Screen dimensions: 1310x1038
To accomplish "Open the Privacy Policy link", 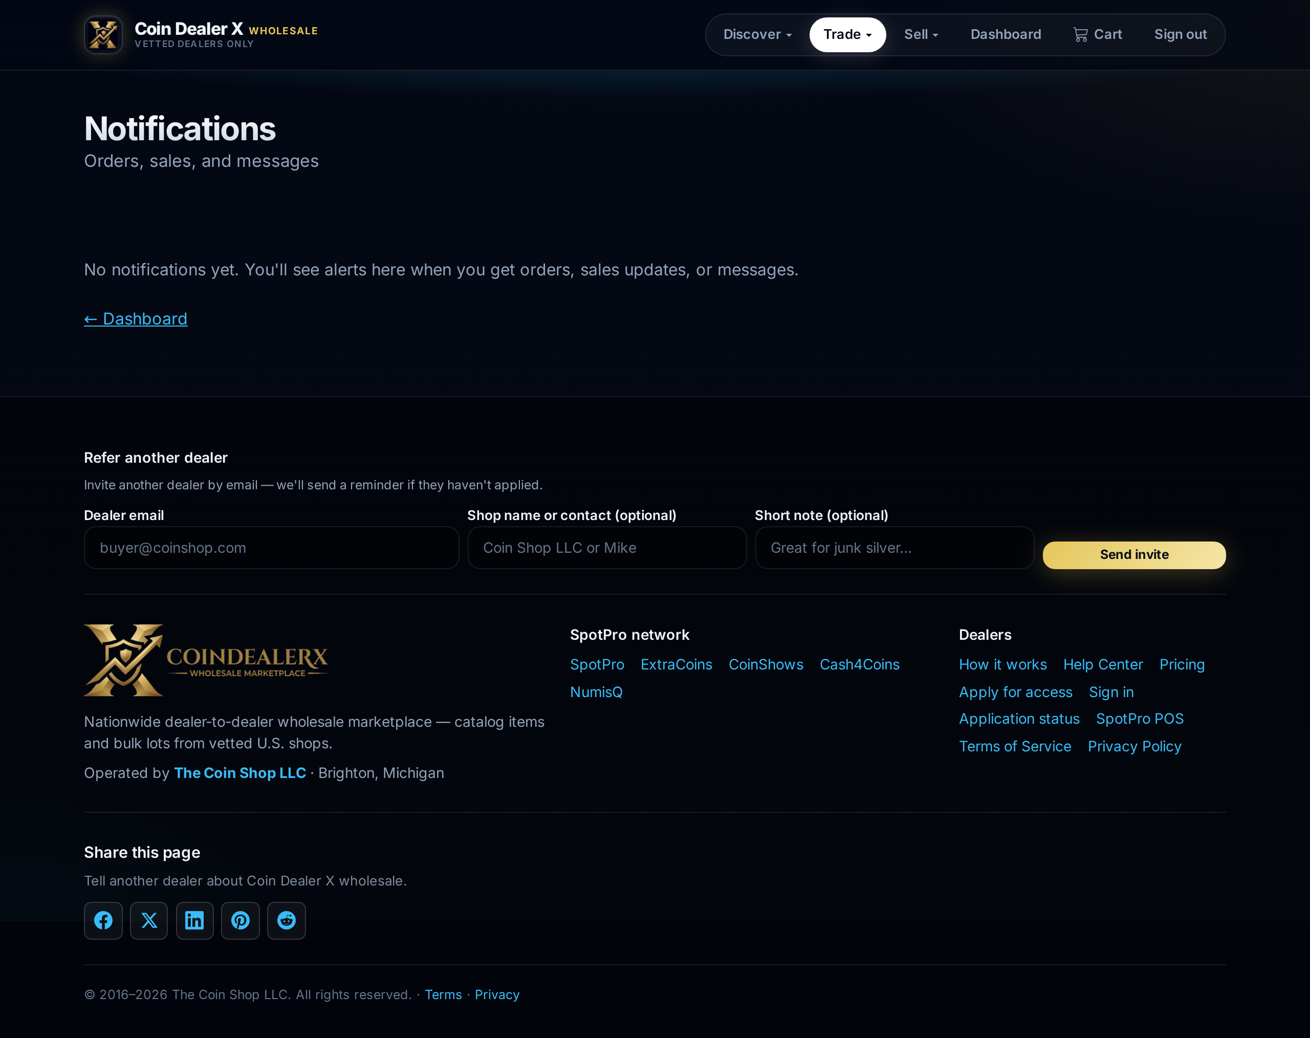I will tap(1134, 746).
